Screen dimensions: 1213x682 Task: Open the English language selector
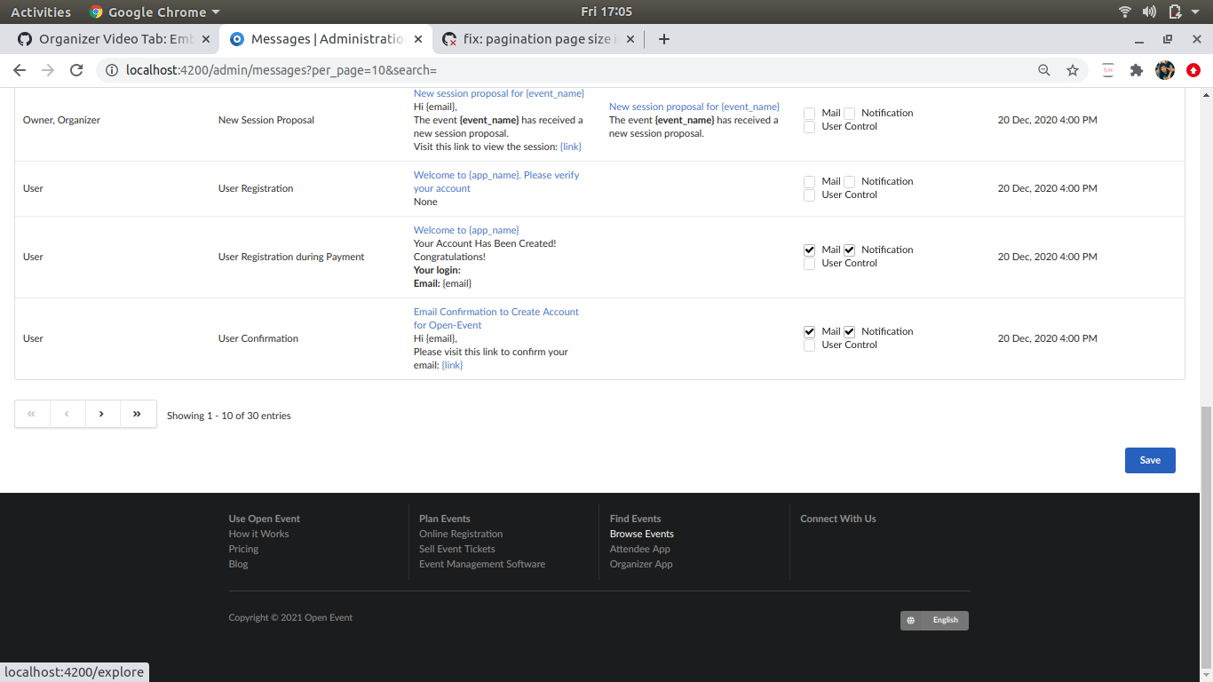pyautogui.click(x=934, y=620)
